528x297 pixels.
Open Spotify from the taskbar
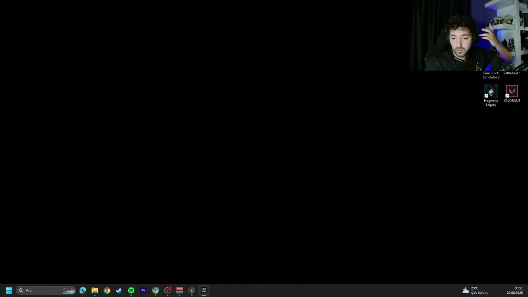pyautogui.click(x=131, y=290)
